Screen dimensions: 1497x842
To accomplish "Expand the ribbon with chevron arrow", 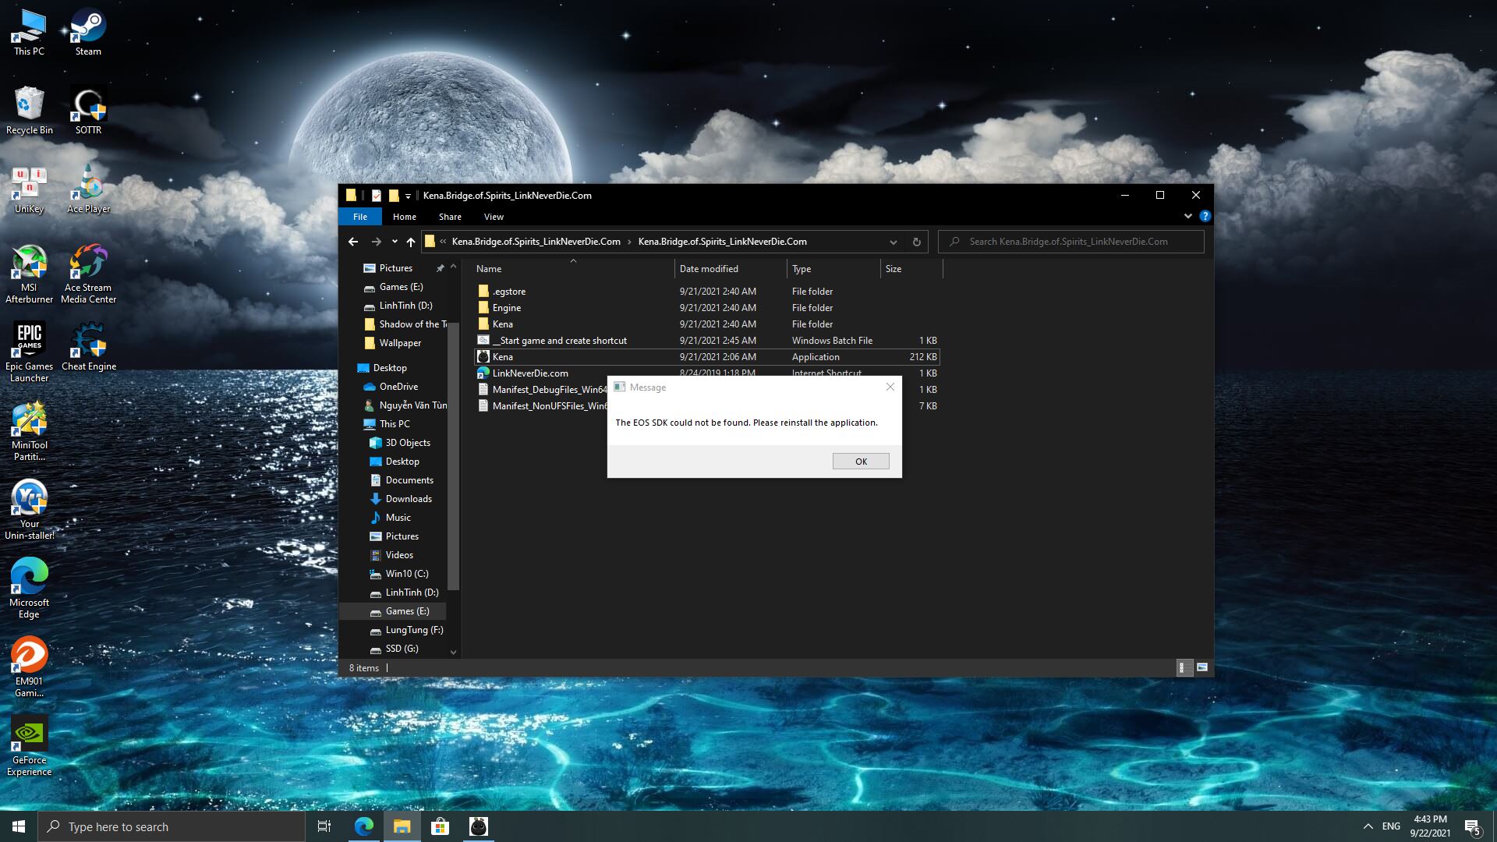I will [1187, 217].
